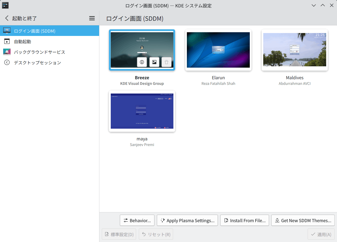Click the 標準設定(D) defaults button
The width and height of the screenshot is (337, 242).
click(x=119, y=234)
